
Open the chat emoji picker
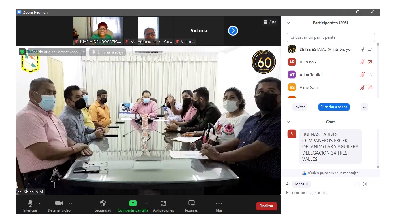[x=365, y=184]
